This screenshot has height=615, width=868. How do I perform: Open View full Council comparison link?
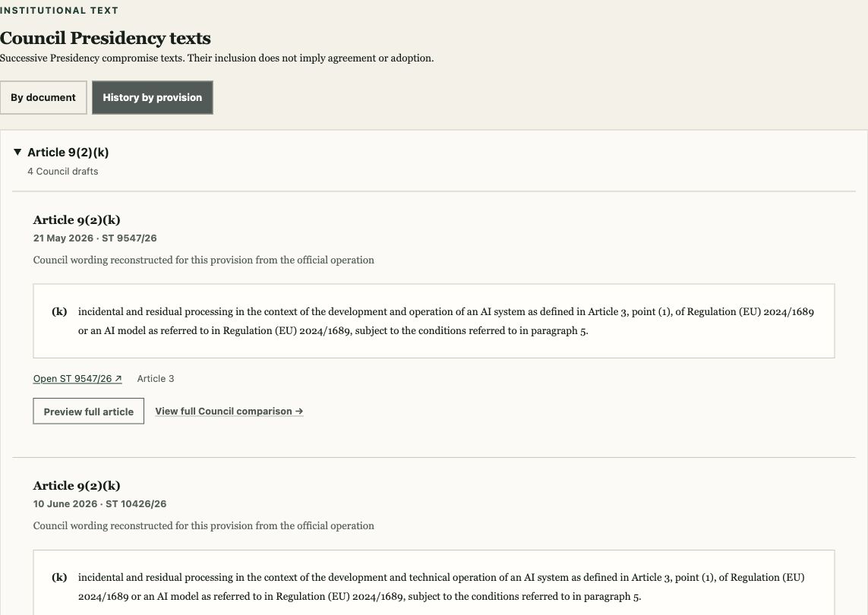tap(229, 412)
